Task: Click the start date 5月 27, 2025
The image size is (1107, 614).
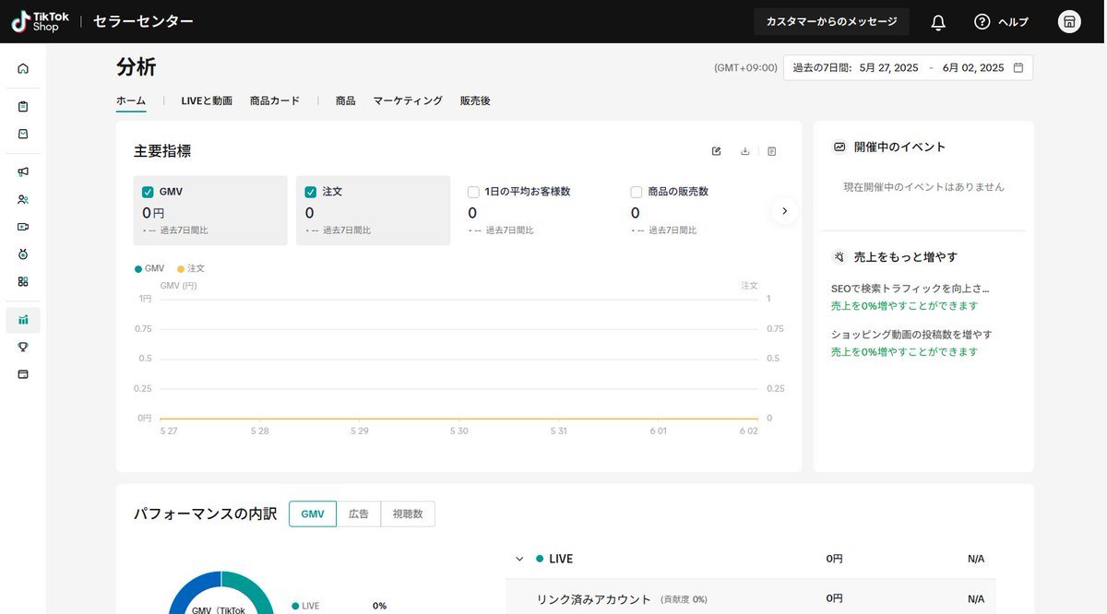Action: tap(888, 67)
